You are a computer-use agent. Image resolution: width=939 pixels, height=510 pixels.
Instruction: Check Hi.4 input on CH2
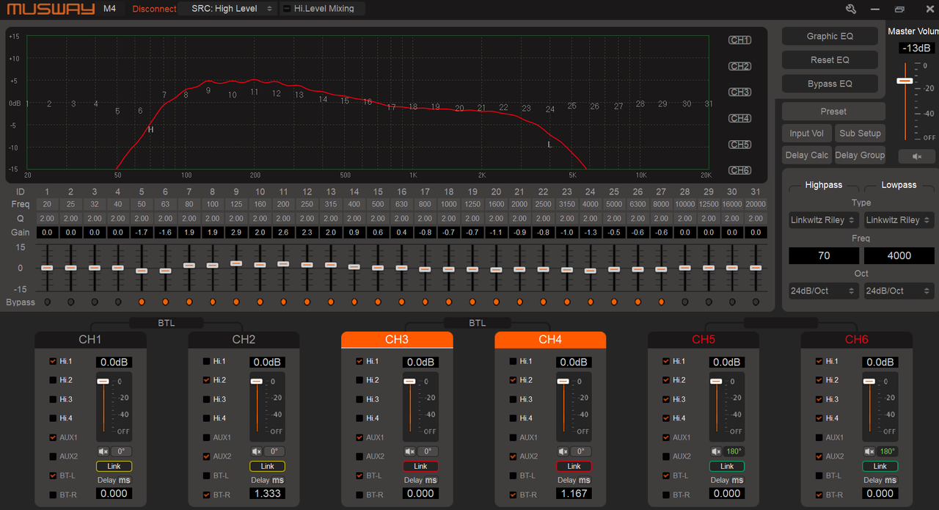pos(206,418)
